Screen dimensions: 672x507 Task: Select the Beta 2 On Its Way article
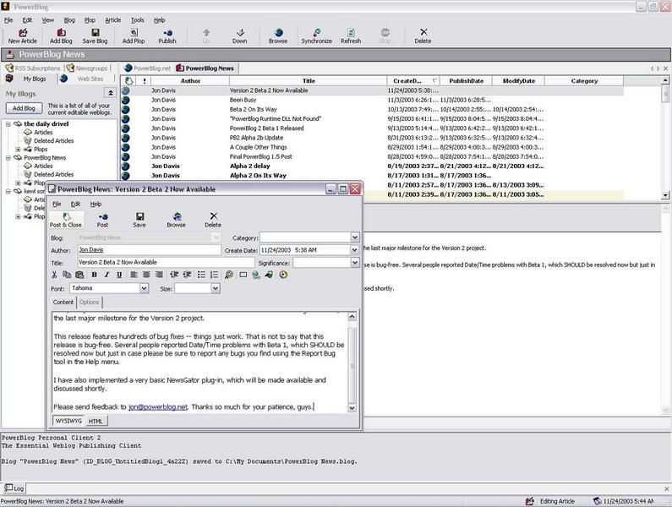[372, 109]
